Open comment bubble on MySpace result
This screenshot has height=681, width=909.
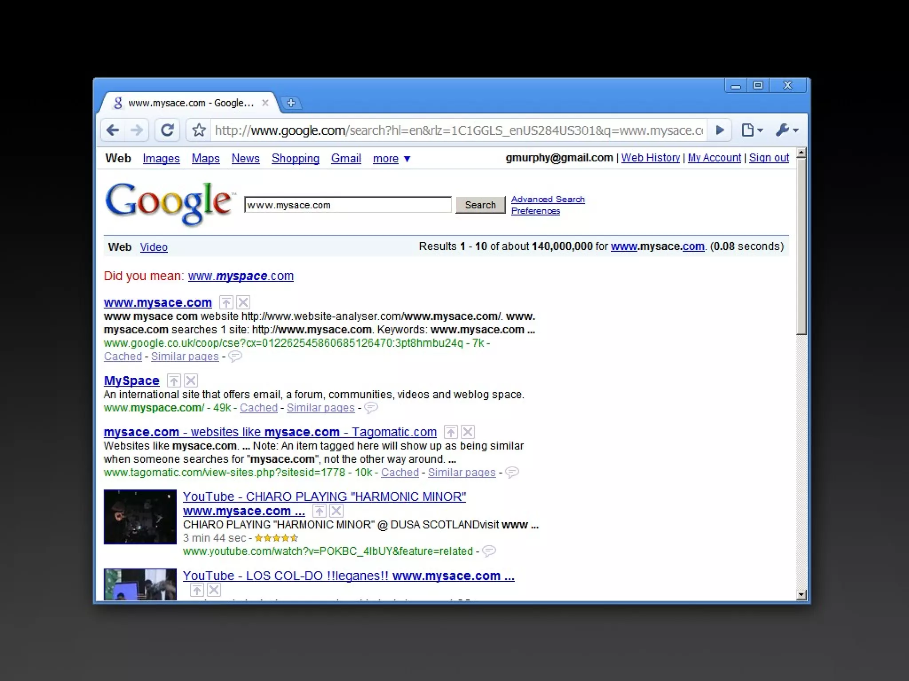(x=371, y=407)
